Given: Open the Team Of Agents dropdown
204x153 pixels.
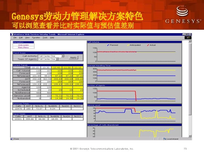Looking at the screenshot, I should (x=57, y=59).
